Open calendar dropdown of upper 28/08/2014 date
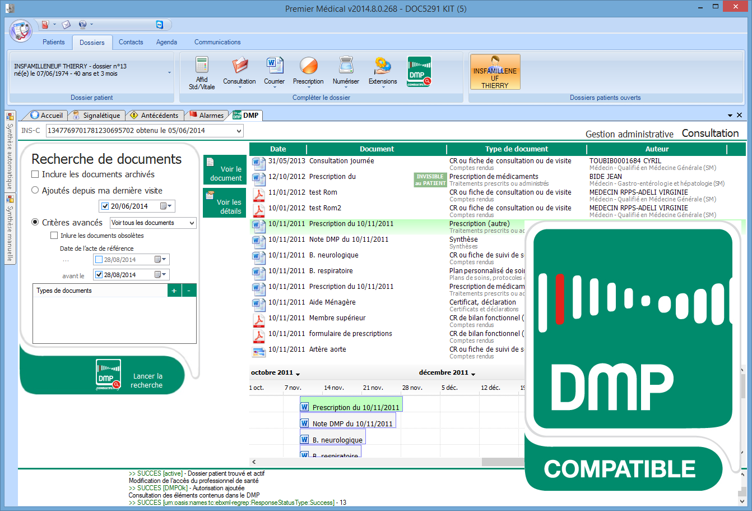The width and height of the screenshot is (752, 511). tap(161, 260)
